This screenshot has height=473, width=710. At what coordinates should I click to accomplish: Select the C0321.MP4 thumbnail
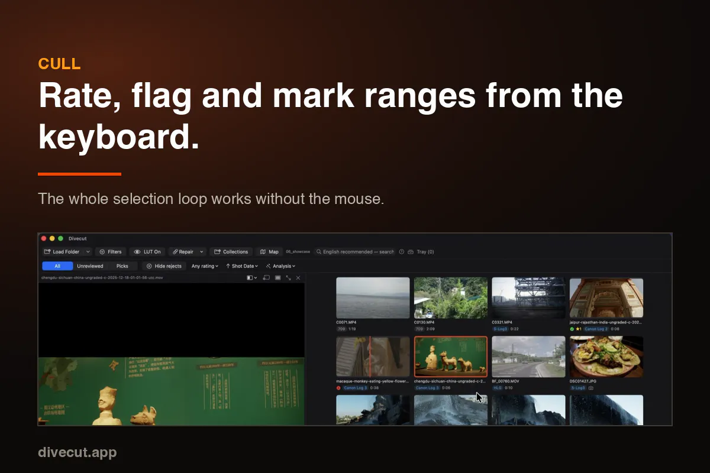pos(528,298)
